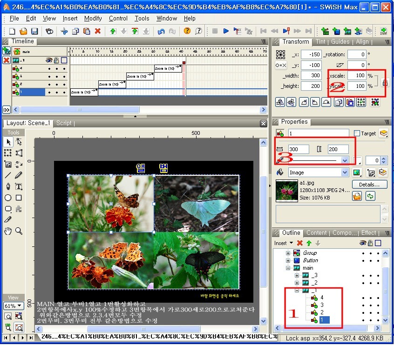Click the Layout vertical scrollbar
This screenshot has width=394, height=345.
pos(263,232)
